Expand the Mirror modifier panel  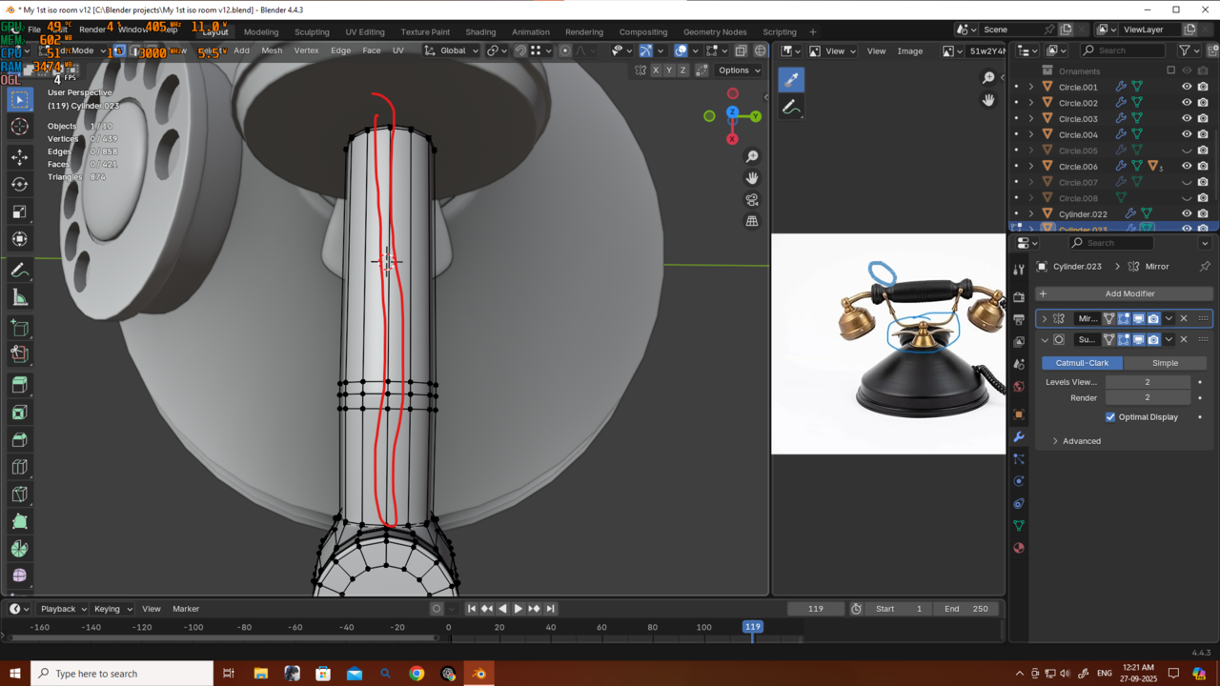[1045, 319]
